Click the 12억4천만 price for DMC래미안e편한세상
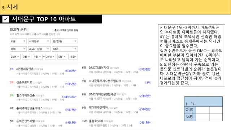The image size is (231, 130). coord(144,96)
